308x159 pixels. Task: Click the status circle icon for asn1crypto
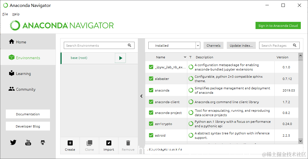coord(191,124)
